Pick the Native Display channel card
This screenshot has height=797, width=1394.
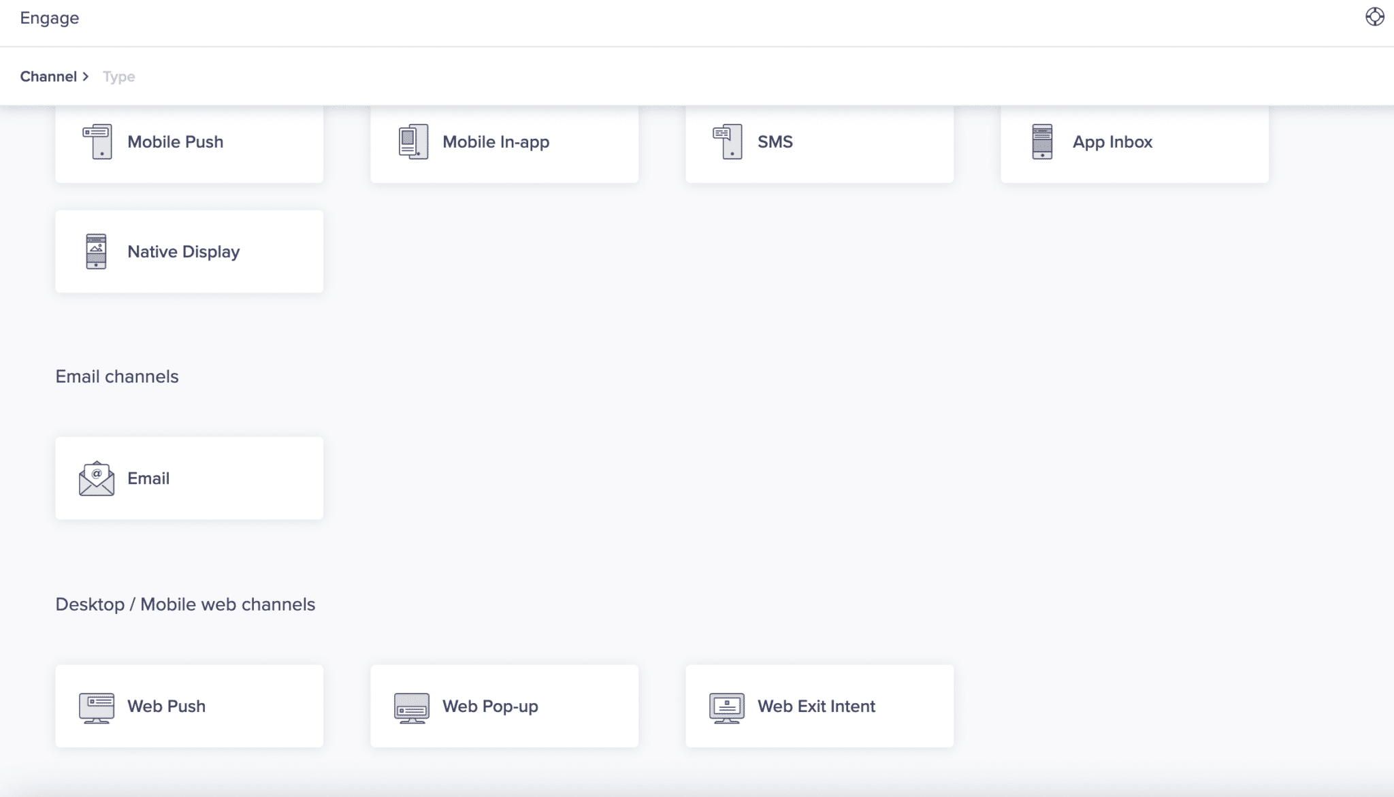point(189,251)
